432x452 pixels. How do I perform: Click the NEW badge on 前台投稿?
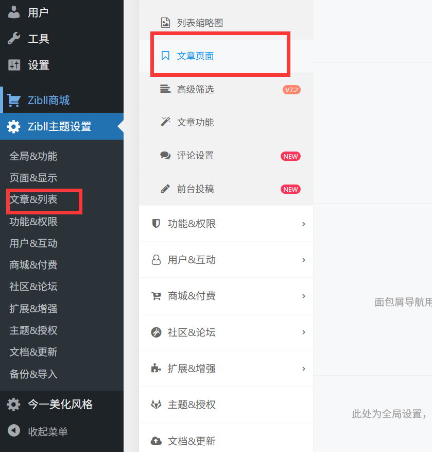click(290, 189)
